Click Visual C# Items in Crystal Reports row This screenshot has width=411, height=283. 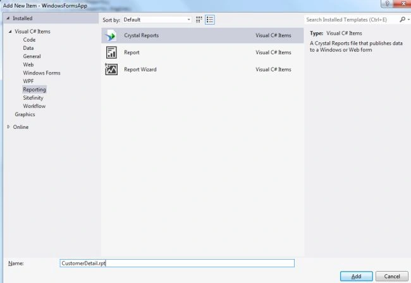273,35
